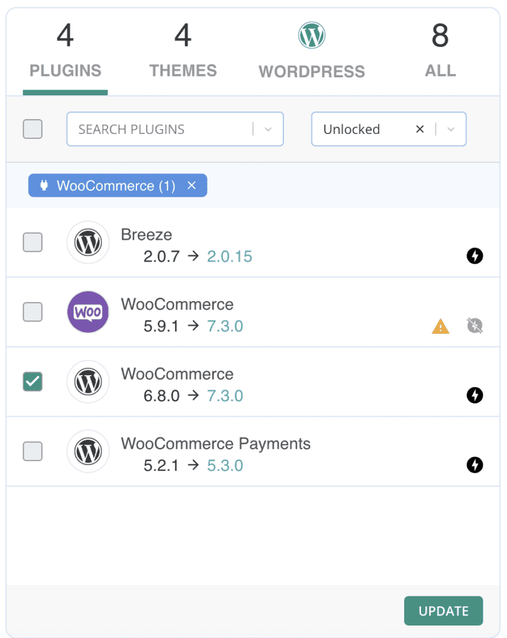Switch to the Plugins tab
This screenshot has height=638, width=507.
coord(65,53)
